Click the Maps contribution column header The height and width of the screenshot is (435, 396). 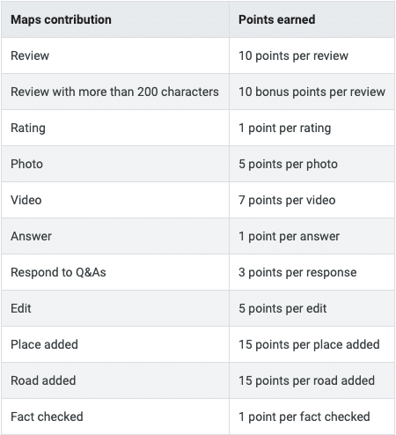(x=61, y=19)
